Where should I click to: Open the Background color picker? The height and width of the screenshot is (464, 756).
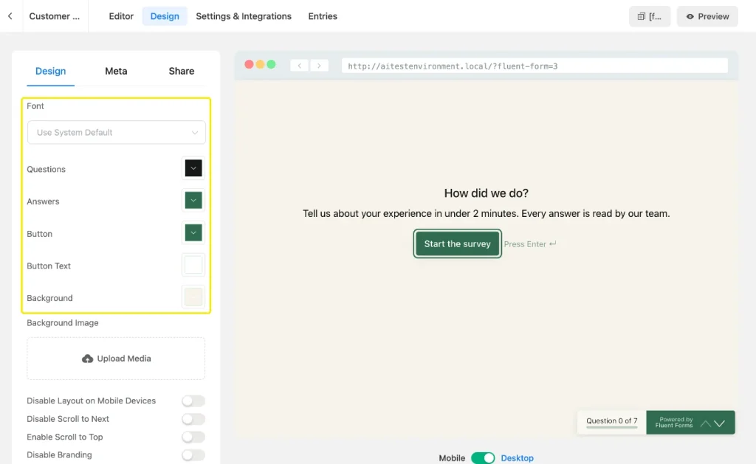[193, 297]
